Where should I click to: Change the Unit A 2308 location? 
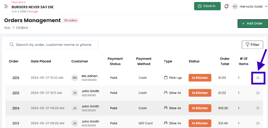32,12
